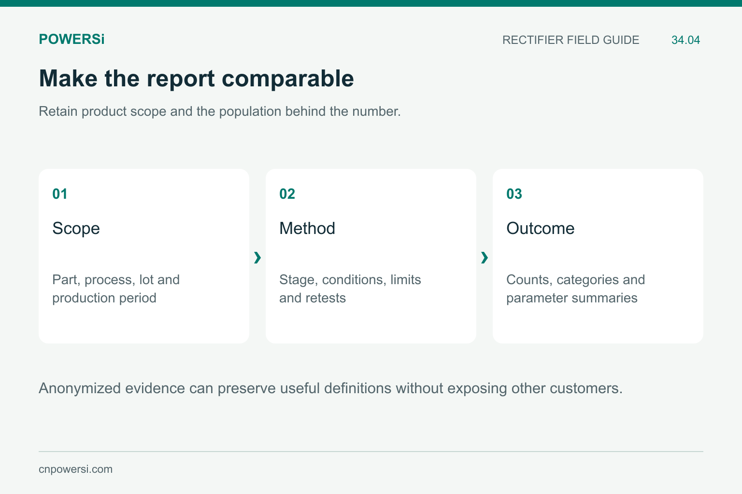Screen dimensions: 742x494
Task: Click Counts, categories and parameter summaries text
Action: click(x=576, y=288)
